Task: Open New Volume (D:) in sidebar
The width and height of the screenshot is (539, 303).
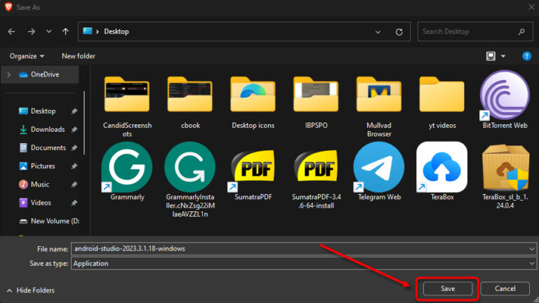Action: pos(49,221)
